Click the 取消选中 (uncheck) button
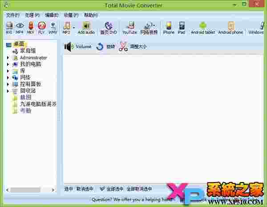Viewport: 267px width, 207px height. (x=85, y=189)
